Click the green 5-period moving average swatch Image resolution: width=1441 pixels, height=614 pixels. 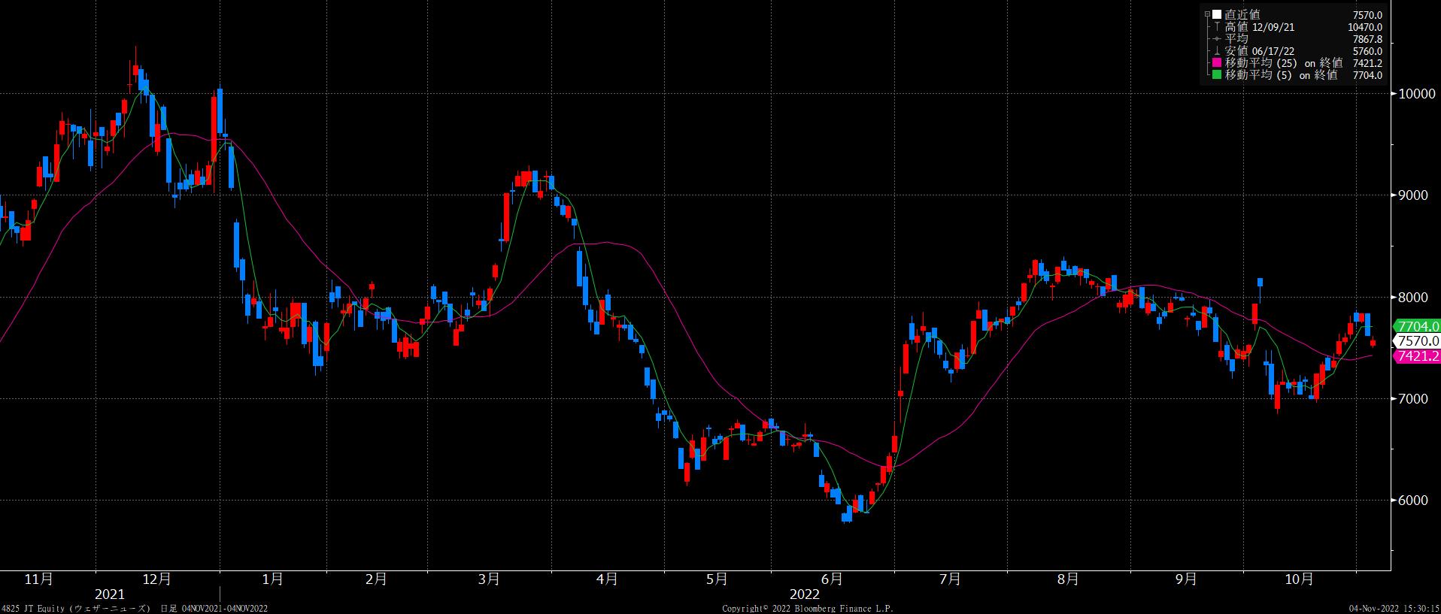pos(1217,75)
